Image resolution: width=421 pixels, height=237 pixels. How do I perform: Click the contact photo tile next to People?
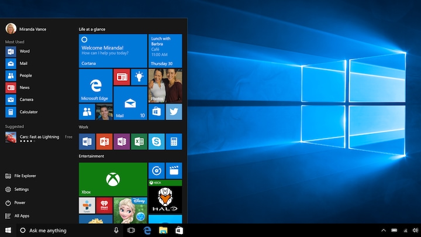point(105,112)
